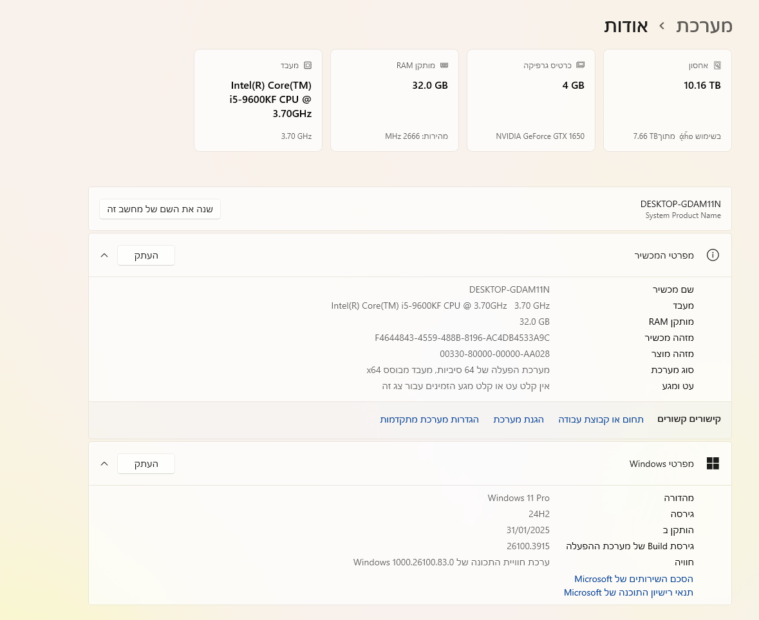Viewport: 759px width, 620px height.
Task: Click the Windows logo icon beside מפרטי Windows
Action: click(x=713, y=463)
